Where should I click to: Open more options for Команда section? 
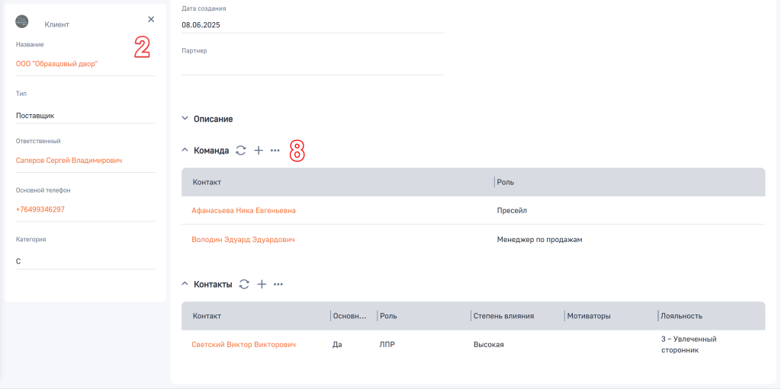coord(275,151)
